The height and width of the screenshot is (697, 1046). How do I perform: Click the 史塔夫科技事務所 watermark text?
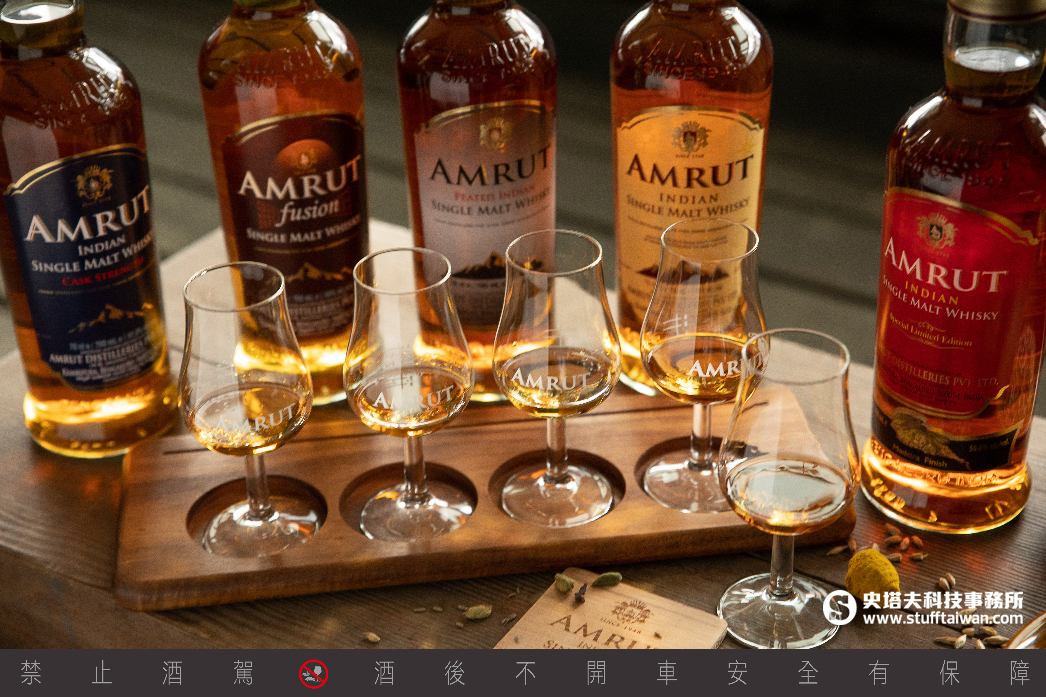tap(943, 600)
